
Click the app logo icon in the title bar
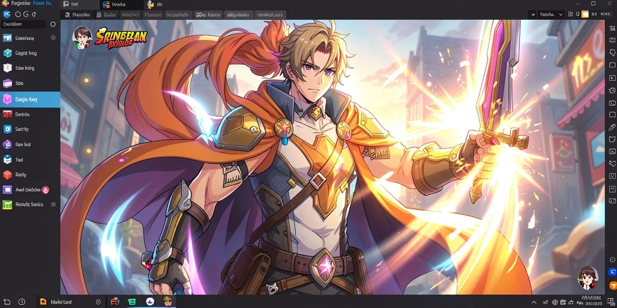[5, 4]
